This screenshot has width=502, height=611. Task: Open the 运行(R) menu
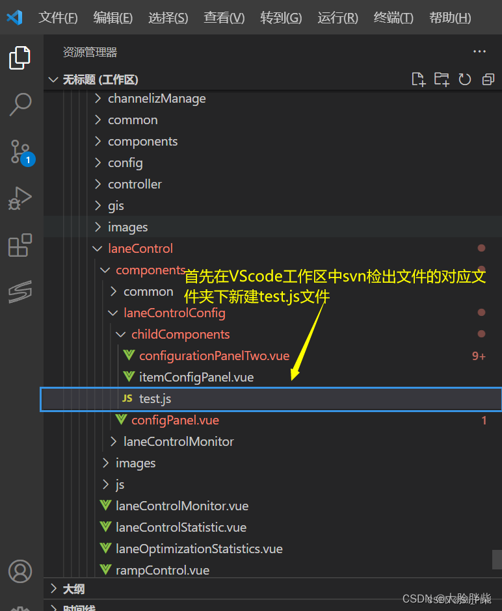click(x=338, y=18)
